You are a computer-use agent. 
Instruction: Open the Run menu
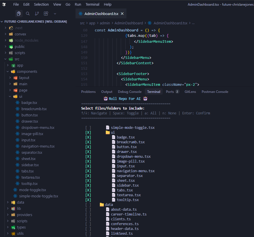pyautogui.click(x=78, y=4)
